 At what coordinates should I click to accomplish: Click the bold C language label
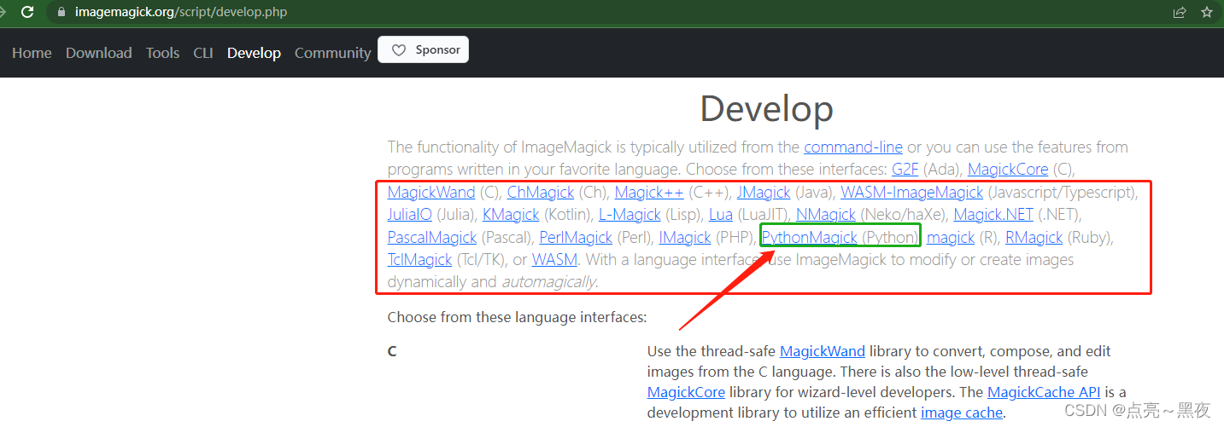pos(392,351)
